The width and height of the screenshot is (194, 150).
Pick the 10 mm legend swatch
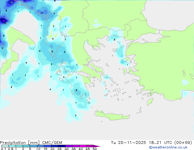[40, 146]
